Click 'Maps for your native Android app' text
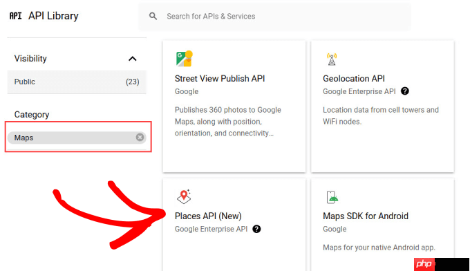This screenshot has height=271, width=470. click(379, 247)
